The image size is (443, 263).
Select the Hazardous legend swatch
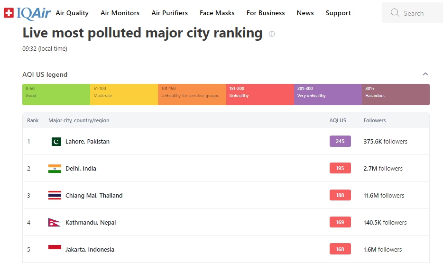(x=396, y=94)
